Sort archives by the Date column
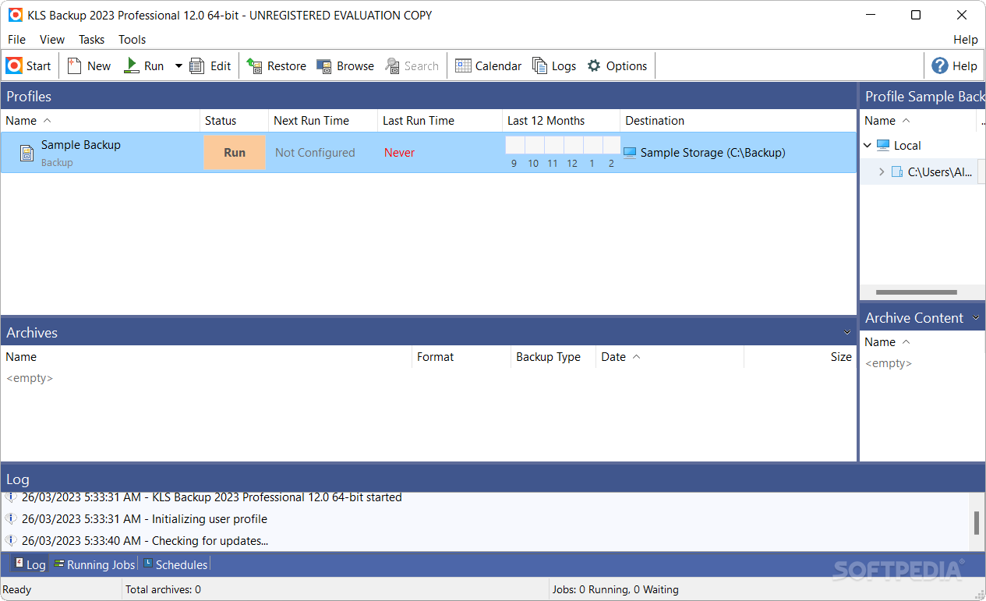 [x=670, y=357]
